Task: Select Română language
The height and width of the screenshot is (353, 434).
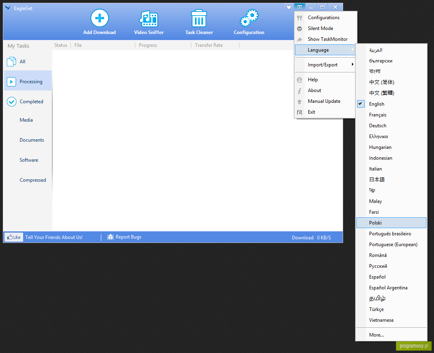Action: [x=392, y=255]
